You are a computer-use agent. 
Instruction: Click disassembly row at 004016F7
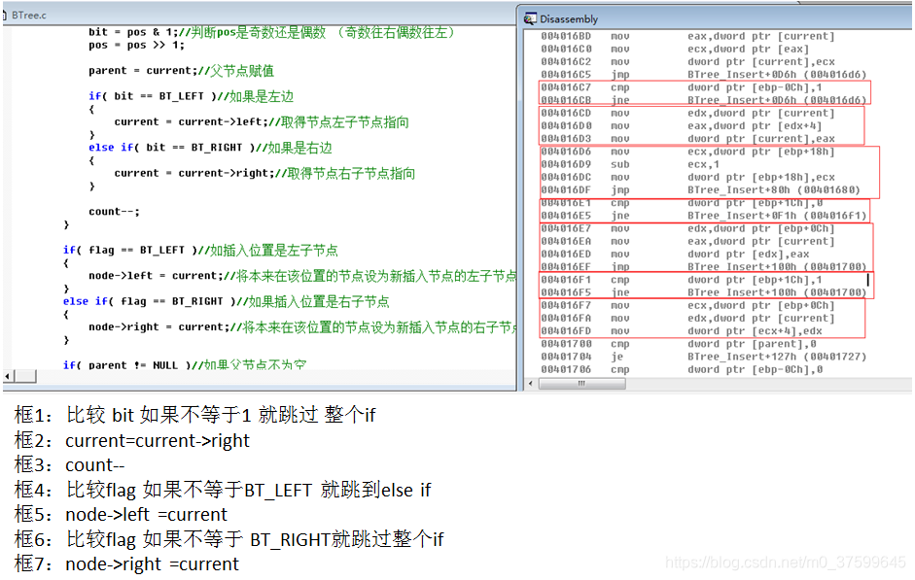pyautogui.click(x=687, y=305)
